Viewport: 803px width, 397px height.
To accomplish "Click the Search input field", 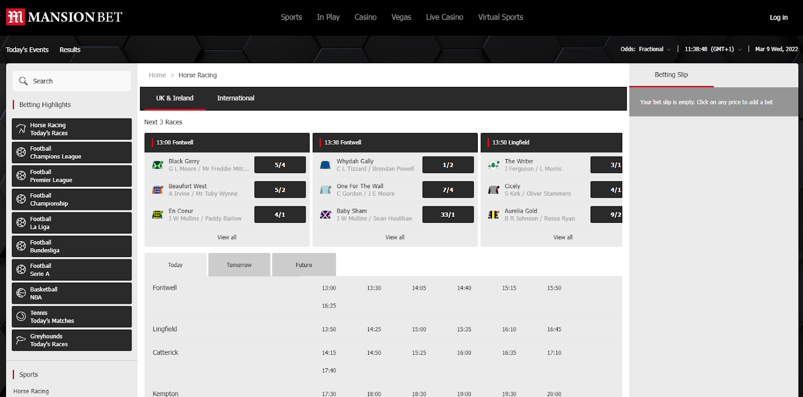I will [72, 81].
